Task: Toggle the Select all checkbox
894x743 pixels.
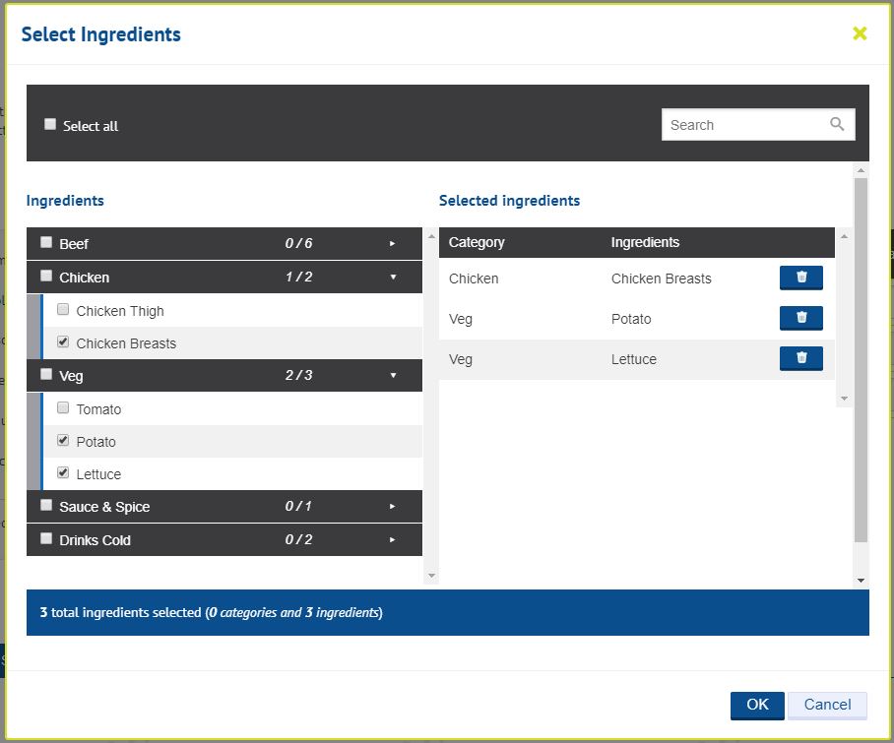Action: tap(50, 125)
